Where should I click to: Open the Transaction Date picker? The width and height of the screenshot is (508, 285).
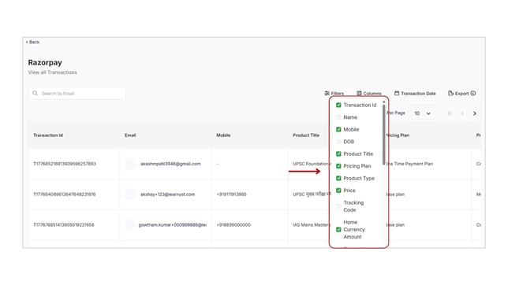(415, 93)
